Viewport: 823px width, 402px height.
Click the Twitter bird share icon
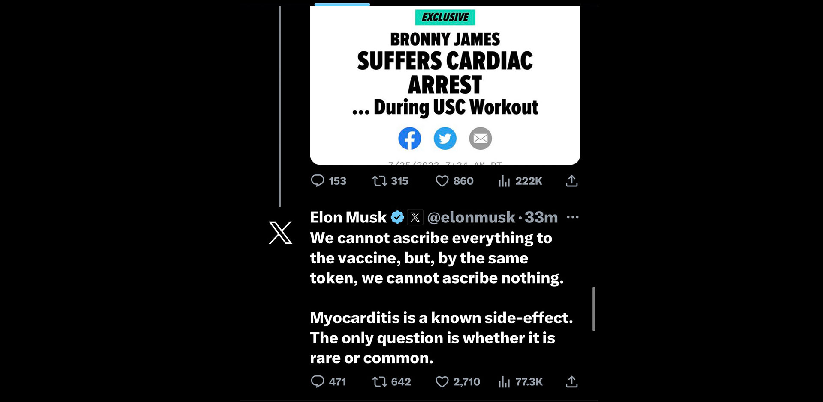tap(445, 139)
